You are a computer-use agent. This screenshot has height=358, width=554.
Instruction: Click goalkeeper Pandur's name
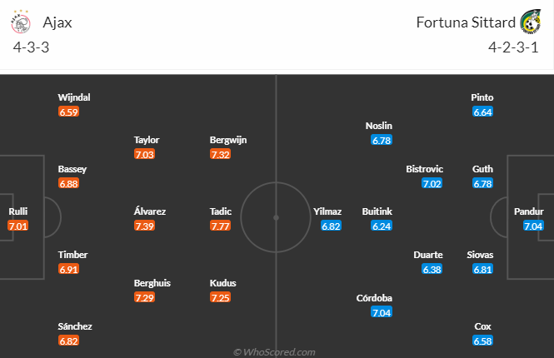(533, 211)
